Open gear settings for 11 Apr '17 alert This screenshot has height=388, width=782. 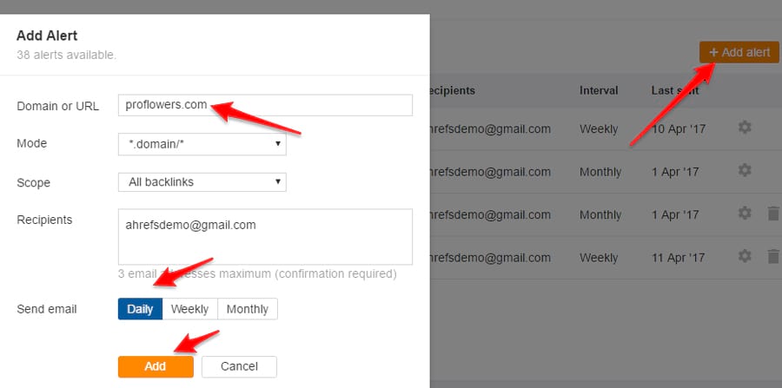[x=744, y=256]
